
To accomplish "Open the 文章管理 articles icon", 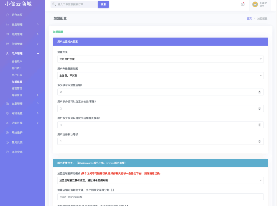I will [7, 103].
